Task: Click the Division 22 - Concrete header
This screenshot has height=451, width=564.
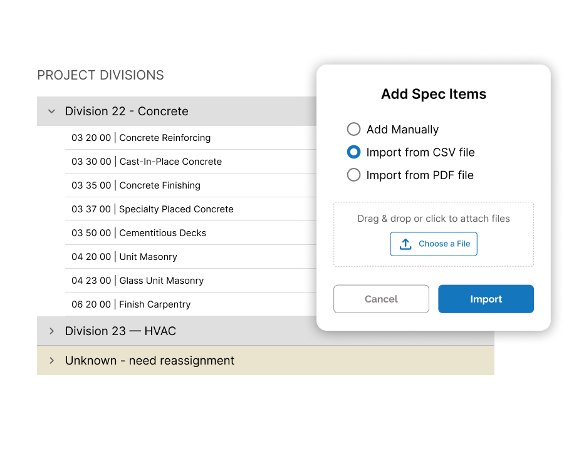Action: pyautogui.click(x=177, y=111)
